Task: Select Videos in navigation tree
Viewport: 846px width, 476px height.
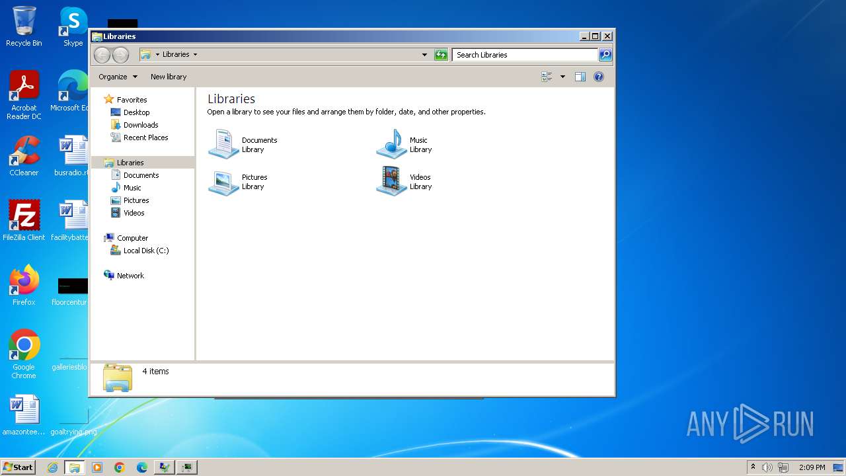Action: (x=134, y=213)
